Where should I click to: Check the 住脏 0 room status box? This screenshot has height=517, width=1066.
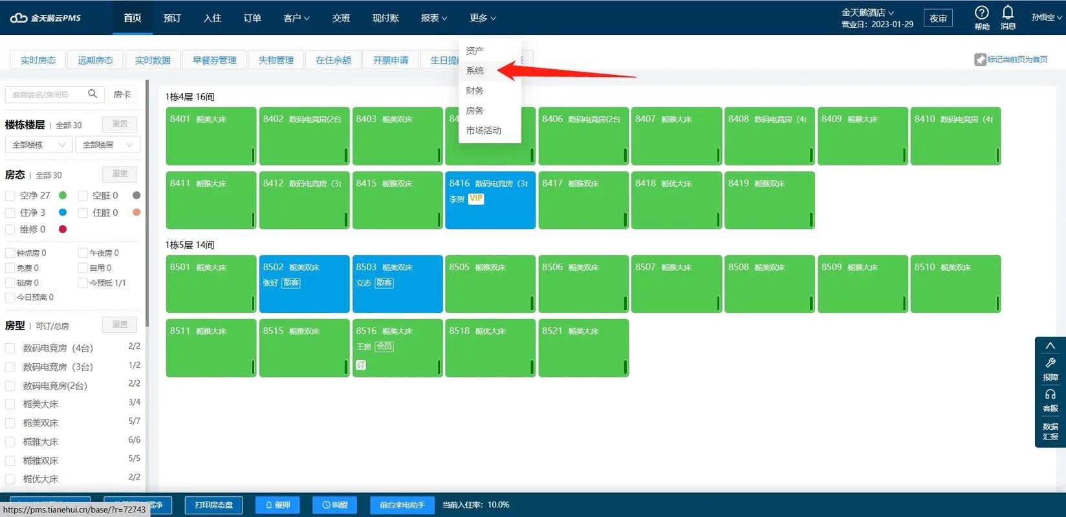83,213
